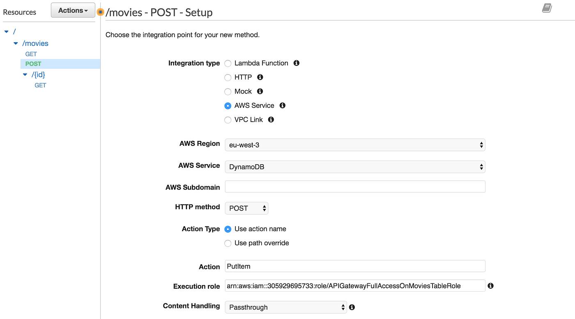Open the Mock integration info tooltip
This screenshot has height=319, width=575.
[x=259, y=91]
